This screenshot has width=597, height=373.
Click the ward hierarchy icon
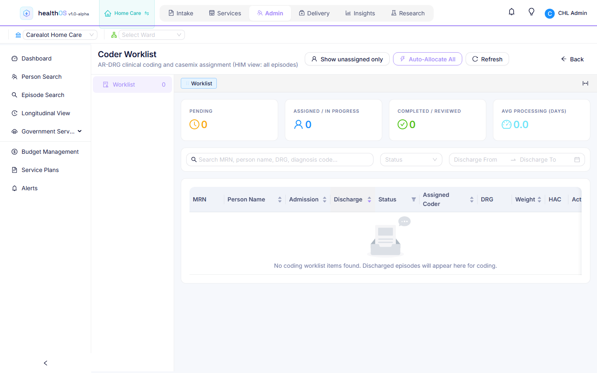click(x=114, y=35)
